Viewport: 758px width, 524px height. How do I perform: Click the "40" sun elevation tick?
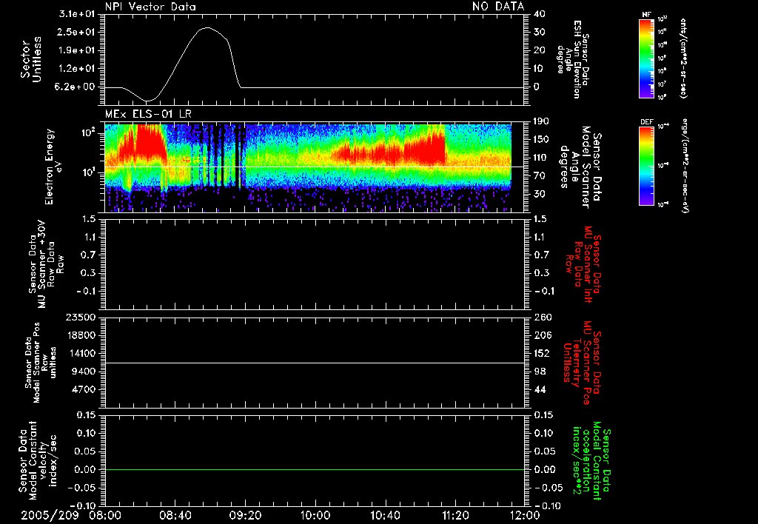coord(540,14)
